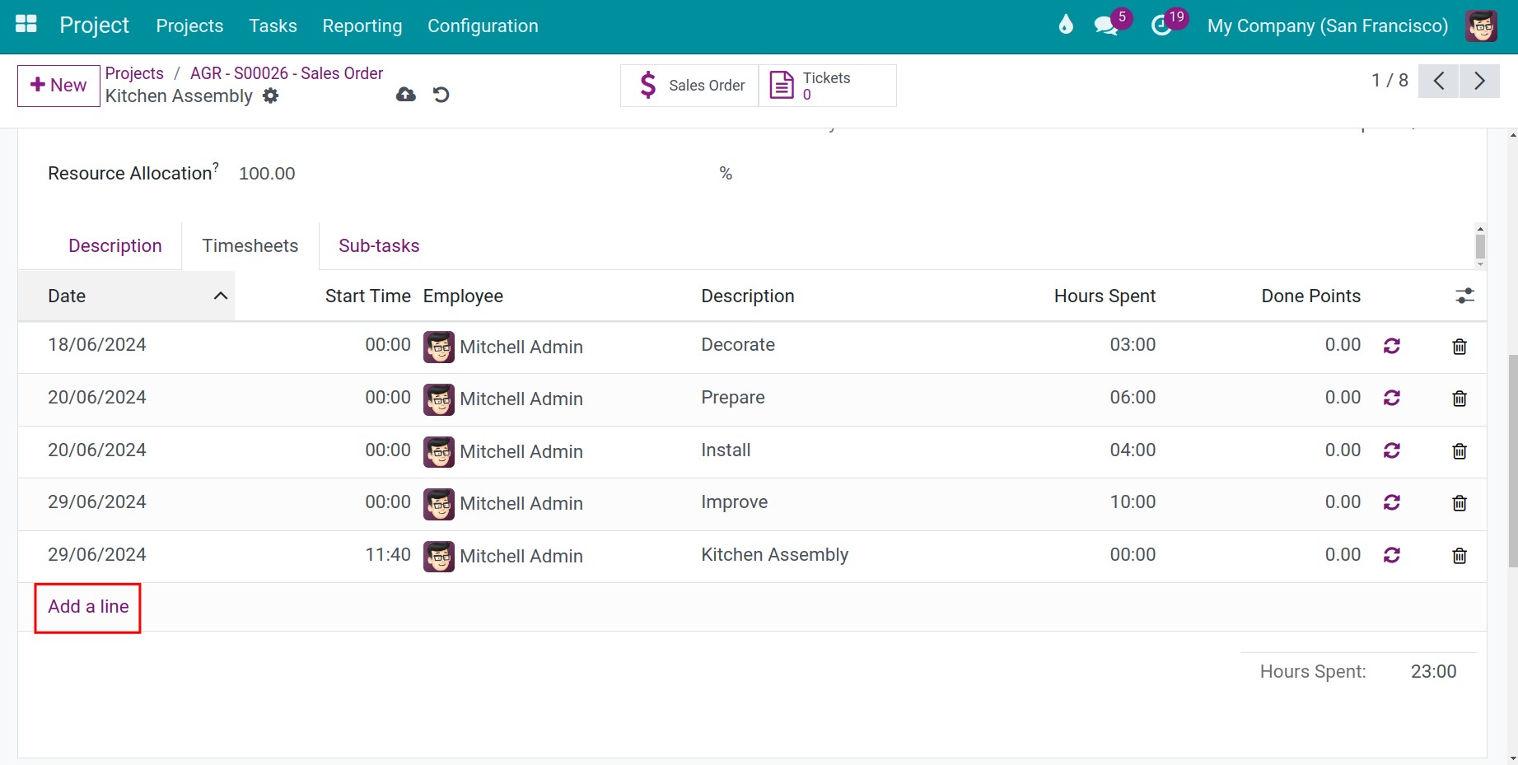Viewport: 1518px width, 765px height.
Task: Open optional columns adjust icon
Action: 1464,296
